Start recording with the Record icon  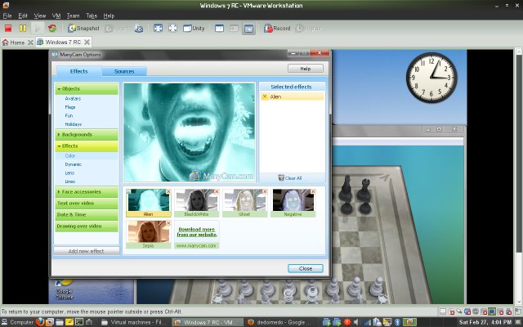276,28
